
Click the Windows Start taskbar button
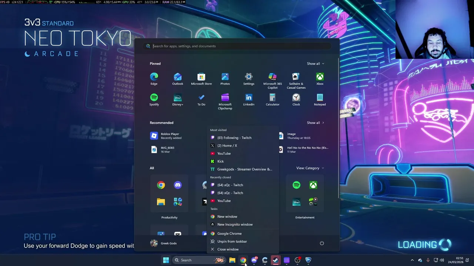pos(166,260)
